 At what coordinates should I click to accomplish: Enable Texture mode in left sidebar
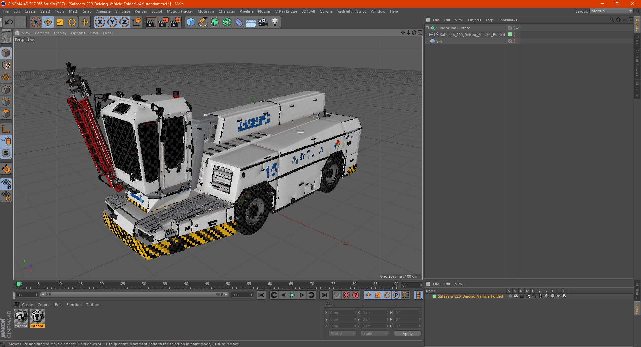coord(6,65)
